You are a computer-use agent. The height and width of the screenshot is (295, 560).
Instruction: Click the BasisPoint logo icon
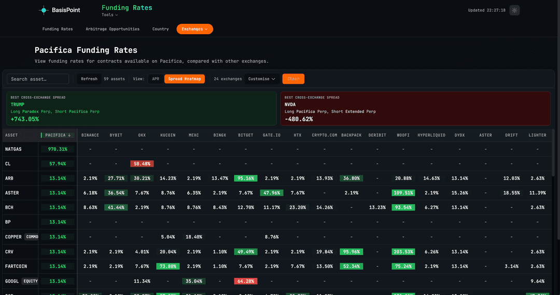pos(45,10)
